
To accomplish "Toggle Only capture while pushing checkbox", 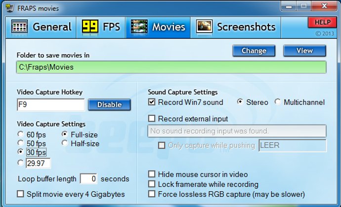I will click(162, 145).
